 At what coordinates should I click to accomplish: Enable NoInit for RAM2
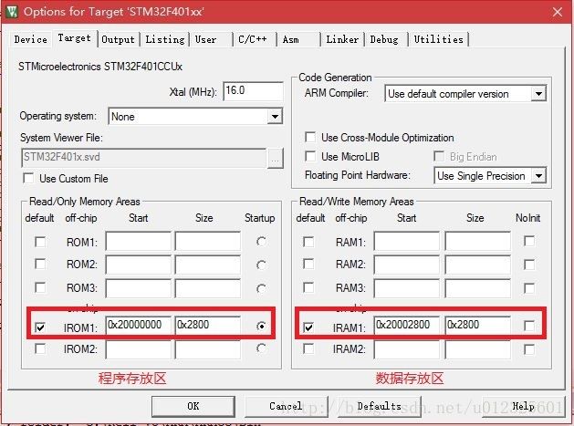(529, 265)
